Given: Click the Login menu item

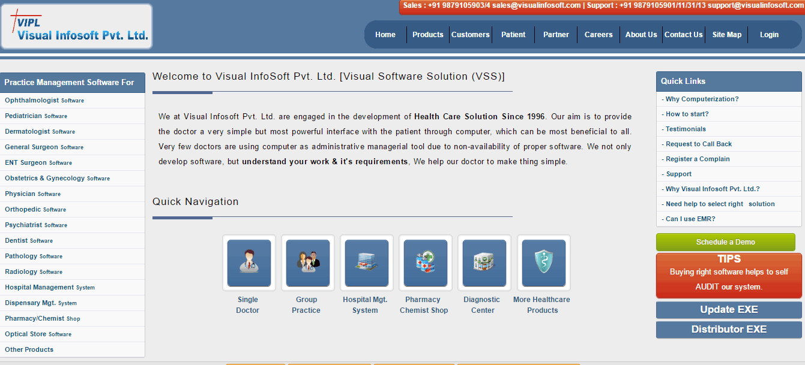Looking at the screenshot, I should click(769, 35).
